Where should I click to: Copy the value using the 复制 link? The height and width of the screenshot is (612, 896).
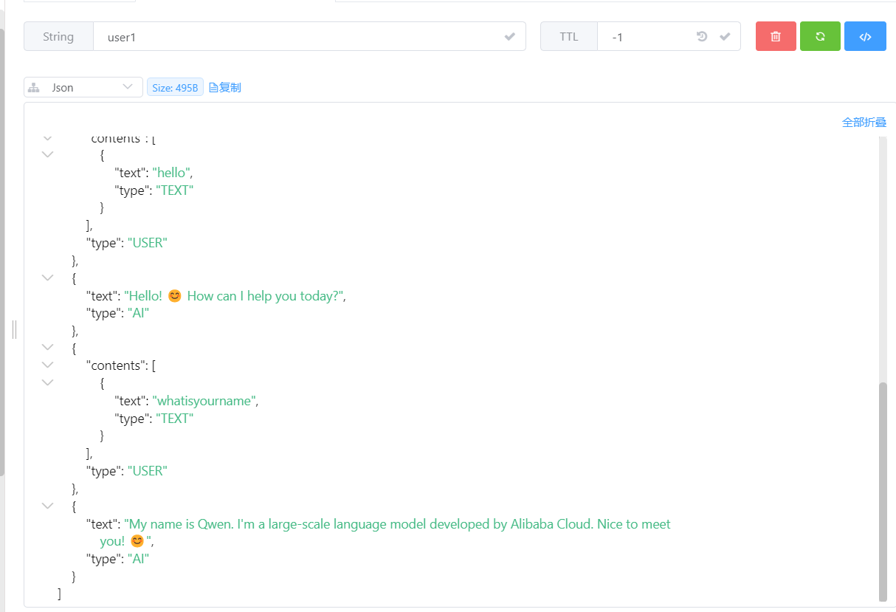coord(225,88)
